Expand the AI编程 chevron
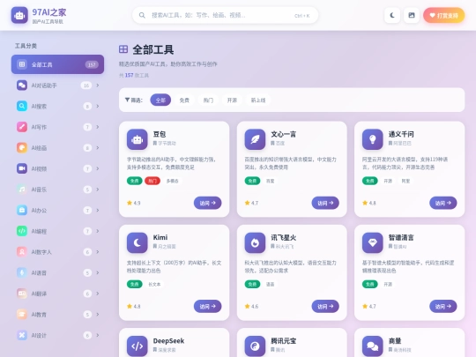476x357 pixels. (x=98, y=231)
